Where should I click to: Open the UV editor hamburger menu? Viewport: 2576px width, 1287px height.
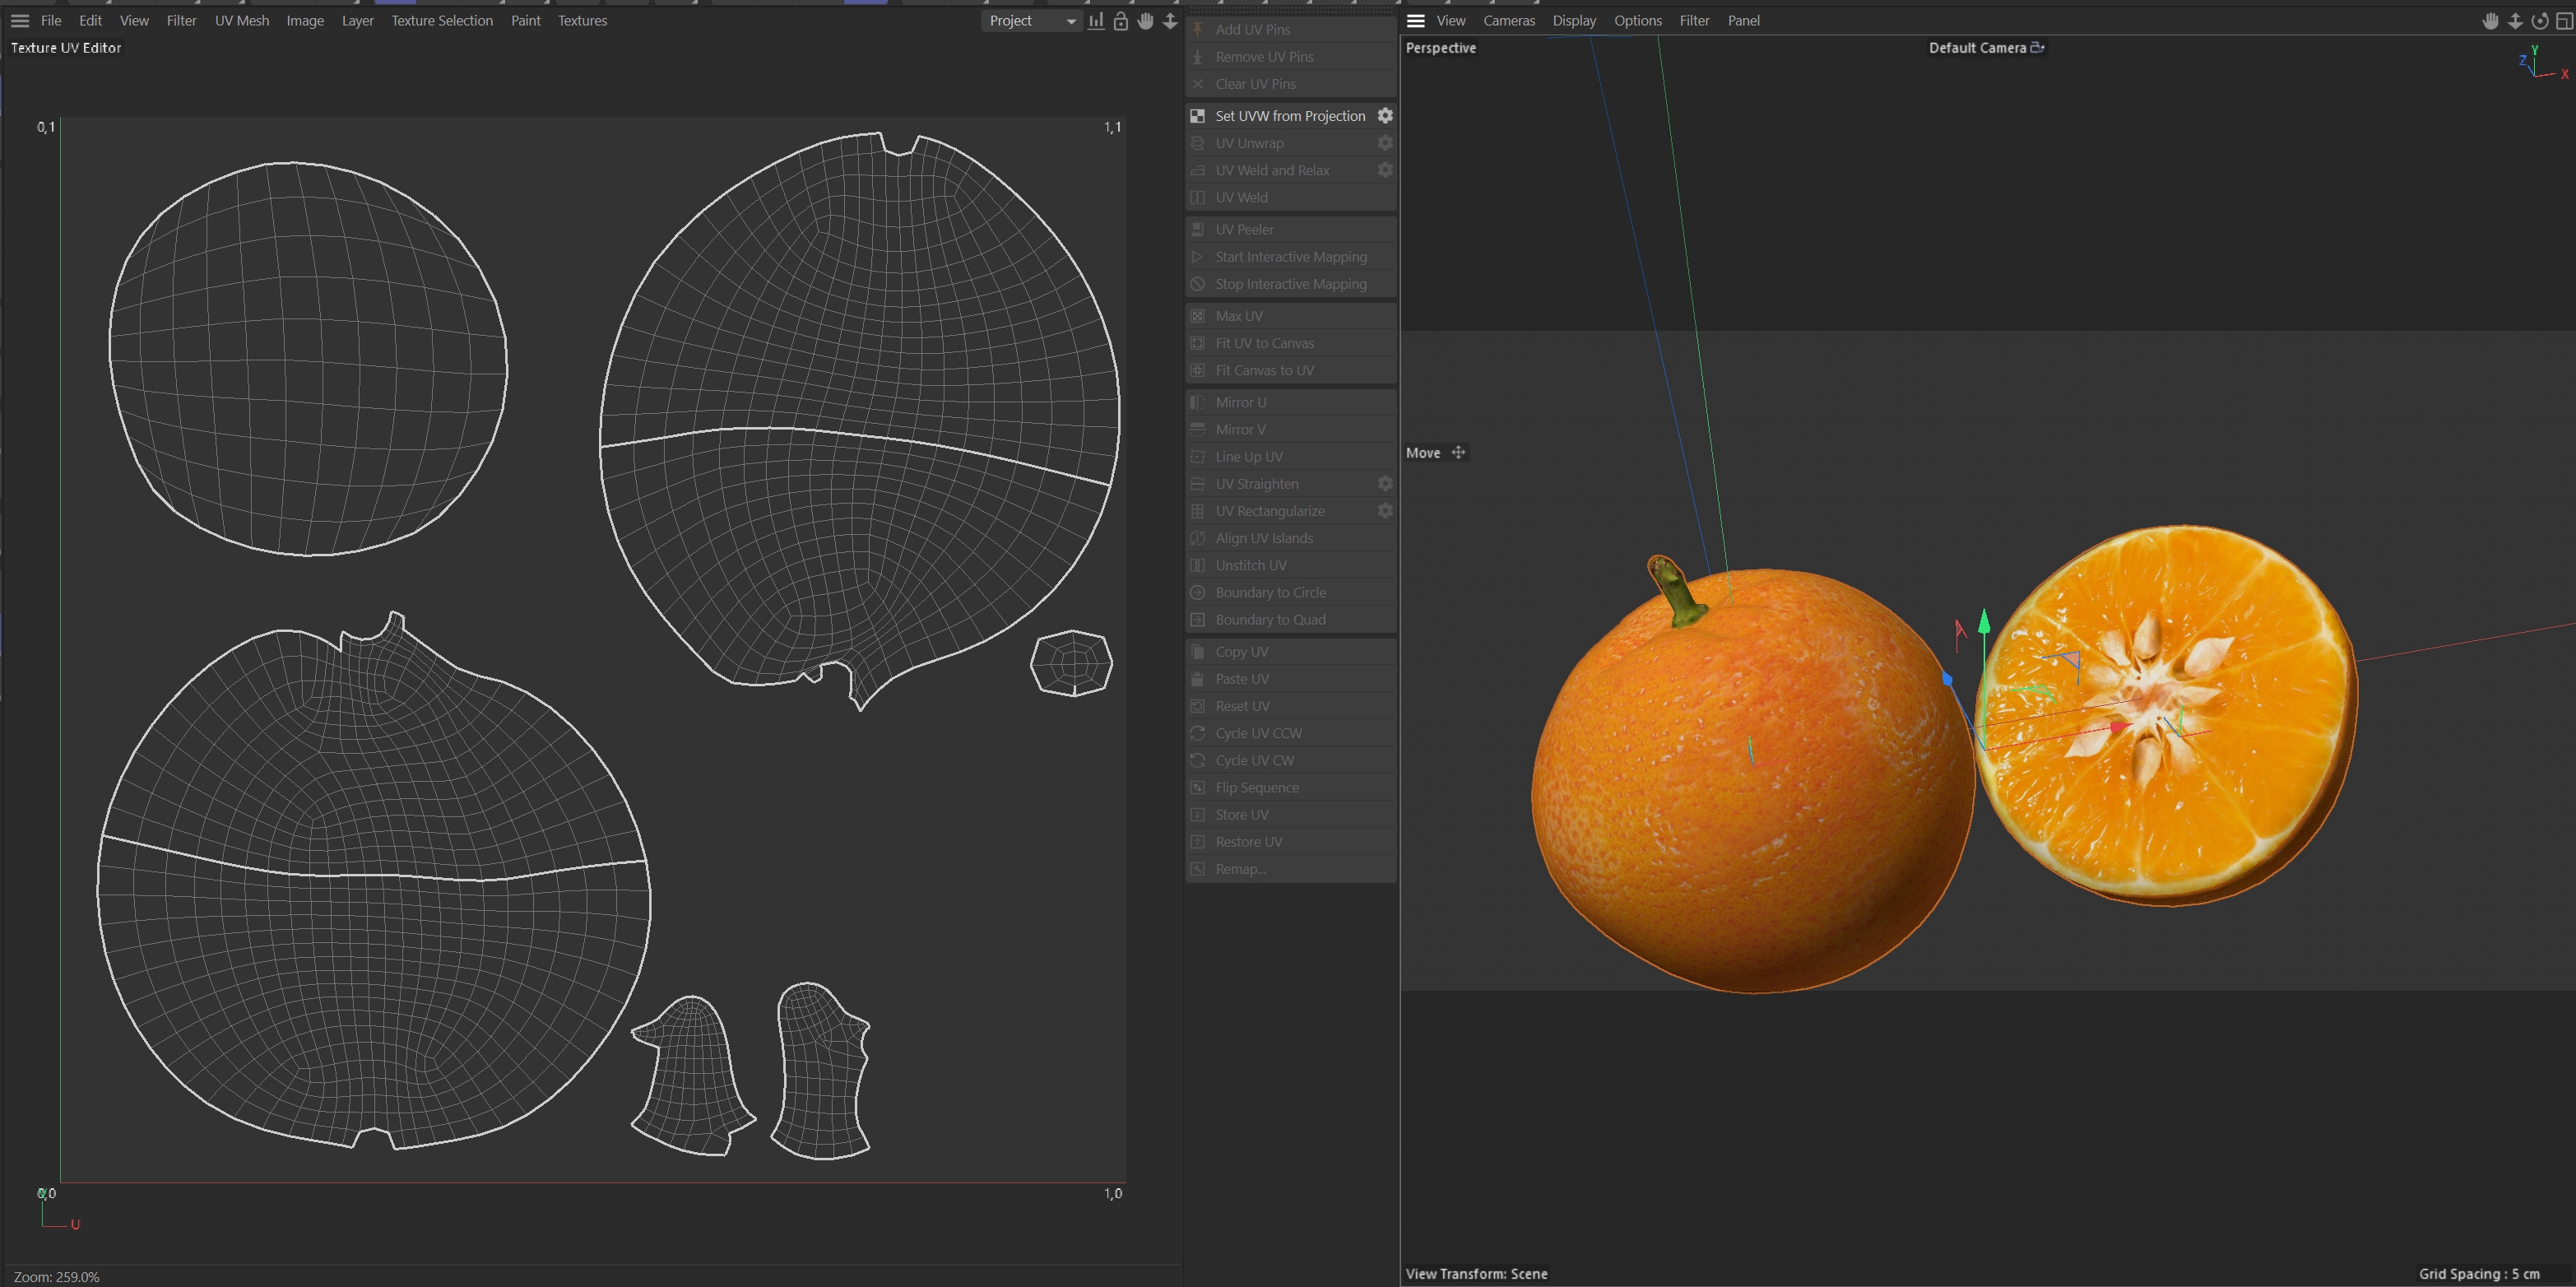tap(20, 21)
